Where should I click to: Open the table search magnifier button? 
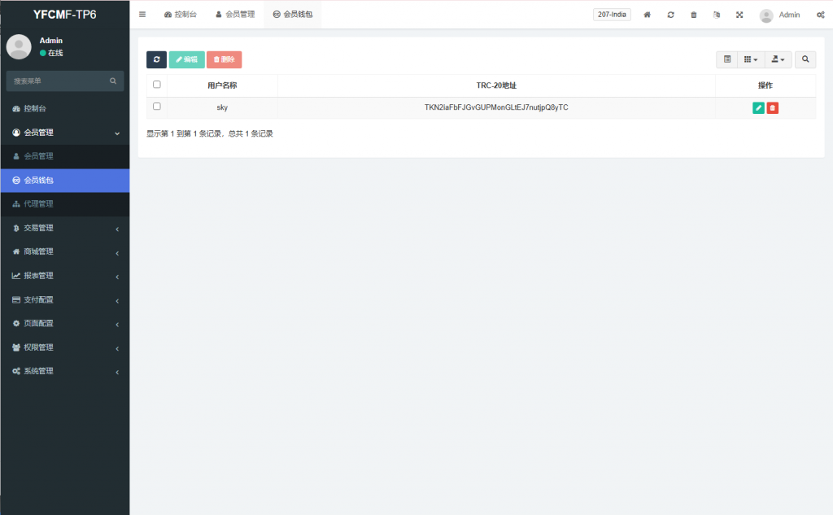pyautogui.click(x=805, y=59)
